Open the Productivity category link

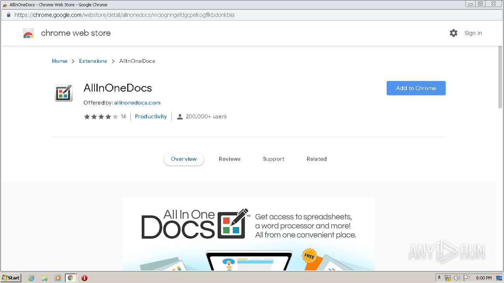coord(151,116)
